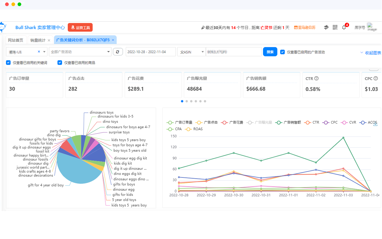Toggle 广告订单量 series in chart legend
382x239 pixels.
point(180,122)
